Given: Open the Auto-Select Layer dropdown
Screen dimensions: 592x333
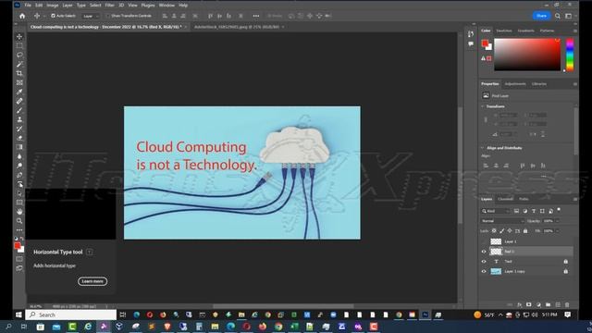Looking at the screenshot, I should (x=91, y=16).
